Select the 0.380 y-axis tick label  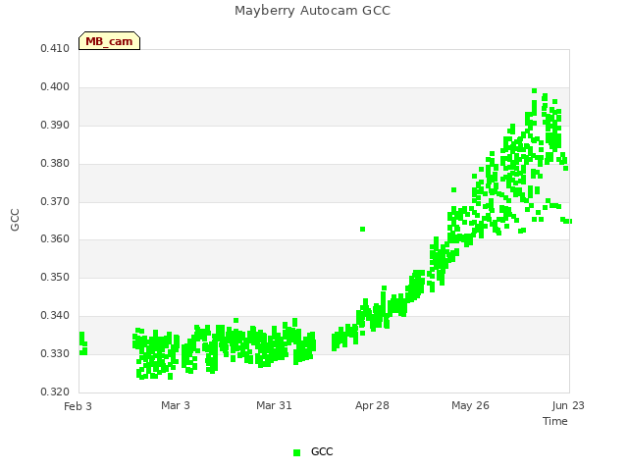click(55, 164)
